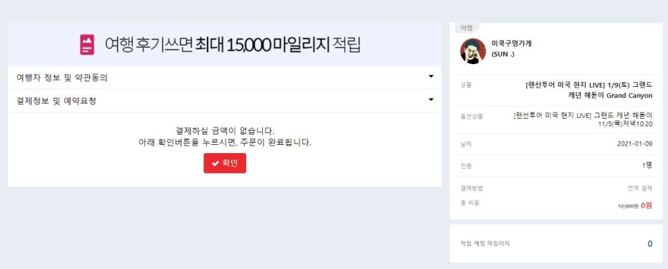The image size is (668, 269).
Task: Expand the 결제정보 및 예약요청 arrow
Action: tap(431, 99)
